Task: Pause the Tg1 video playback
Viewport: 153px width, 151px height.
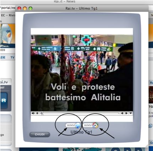Action: point(37,113)
